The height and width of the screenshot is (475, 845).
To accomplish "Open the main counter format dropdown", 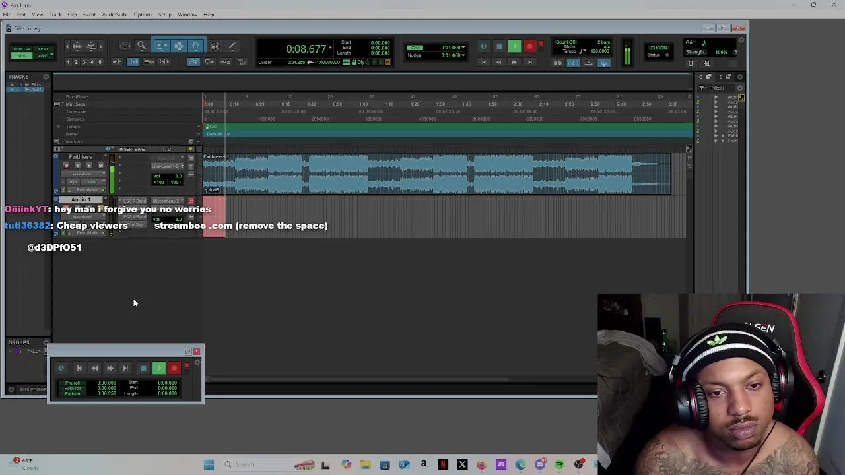I will click(330, 48).
